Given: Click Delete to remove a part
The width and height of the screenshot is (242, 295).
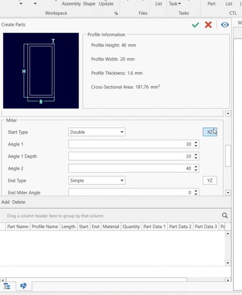Looking at the screenshot, I should tap(19, 202).
